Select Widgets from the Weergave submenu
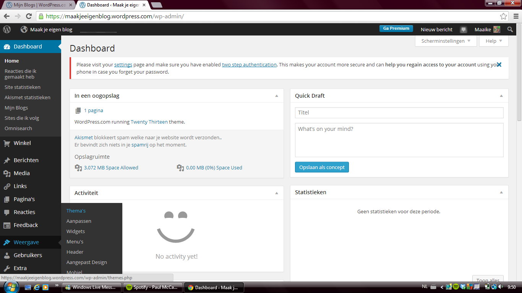 (x=76, y=231)
